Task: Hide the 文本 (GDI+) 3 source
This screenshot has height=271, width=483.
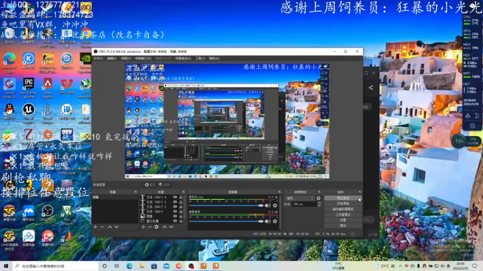Action: click(x=175, y=202)
